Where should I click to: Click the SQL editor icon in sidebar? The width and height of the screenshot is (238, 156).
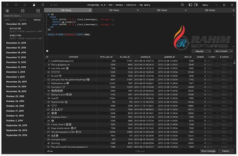[38, 11]
